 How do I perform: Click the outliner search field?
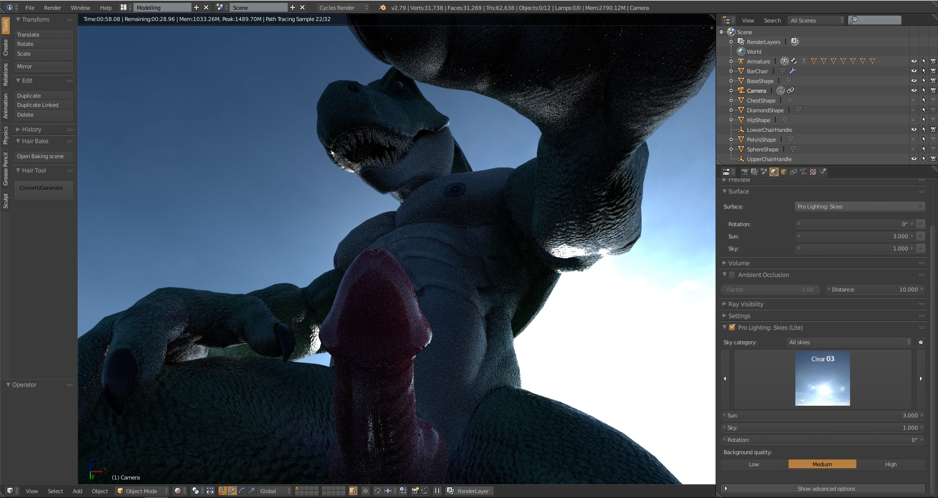click(874, 20)
